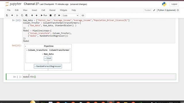Select the In [13] prompt label
The image size is (184, 103).
click(17, 20)
